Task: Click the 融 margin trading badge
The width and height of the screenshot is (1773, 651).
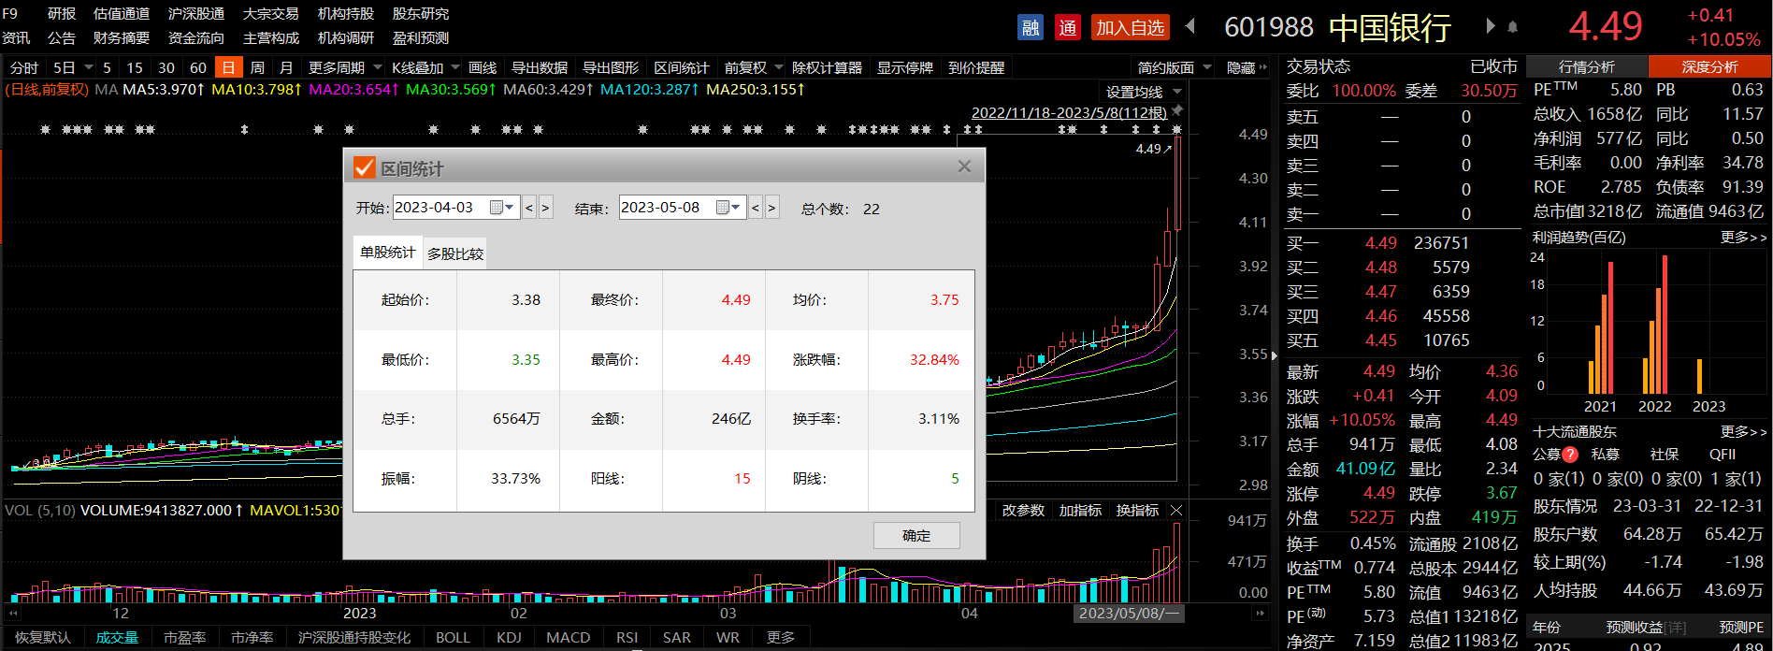Action: [1030, 27]
